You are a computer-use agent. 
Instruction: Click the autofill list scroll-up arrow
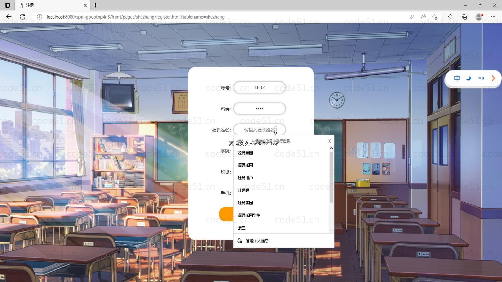331,148
